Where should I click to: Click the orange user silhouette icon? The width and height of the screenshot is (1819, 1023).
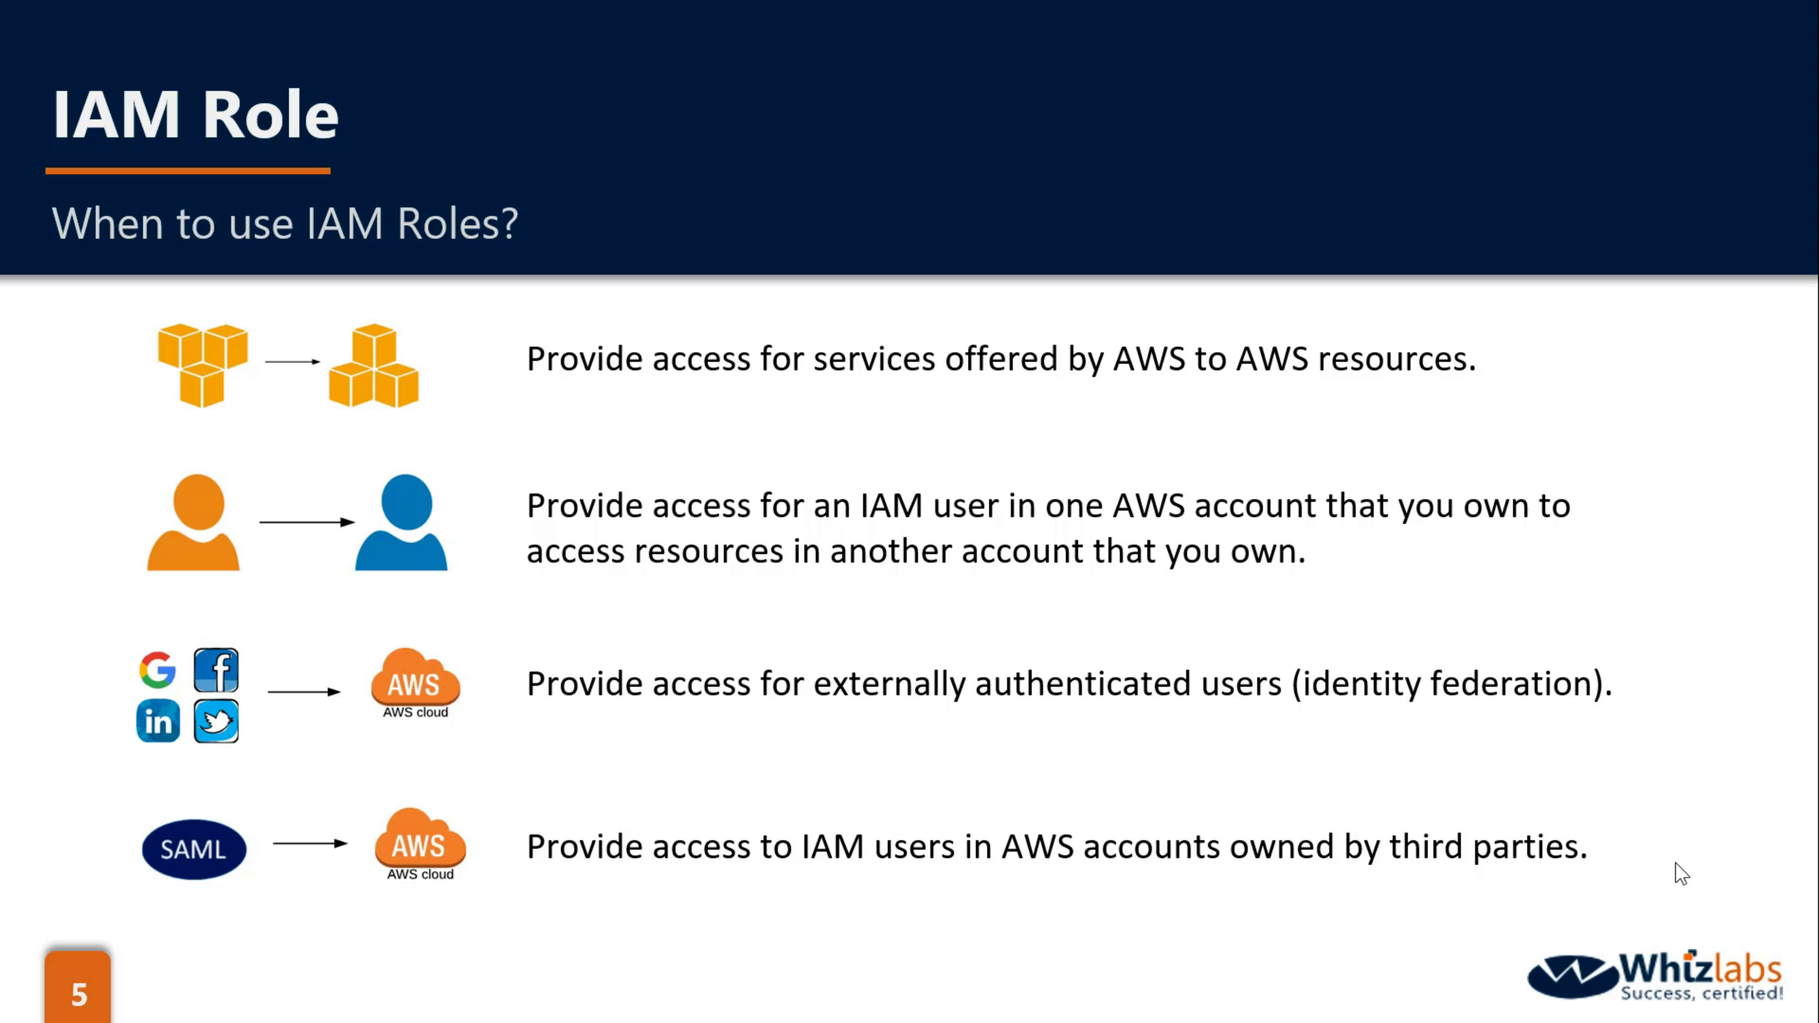(x=194, y=522)
